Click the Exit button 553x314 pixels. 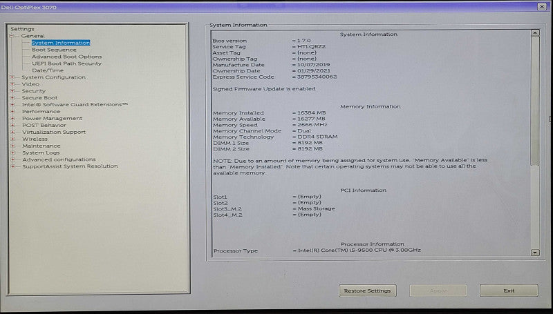point(509,291)
